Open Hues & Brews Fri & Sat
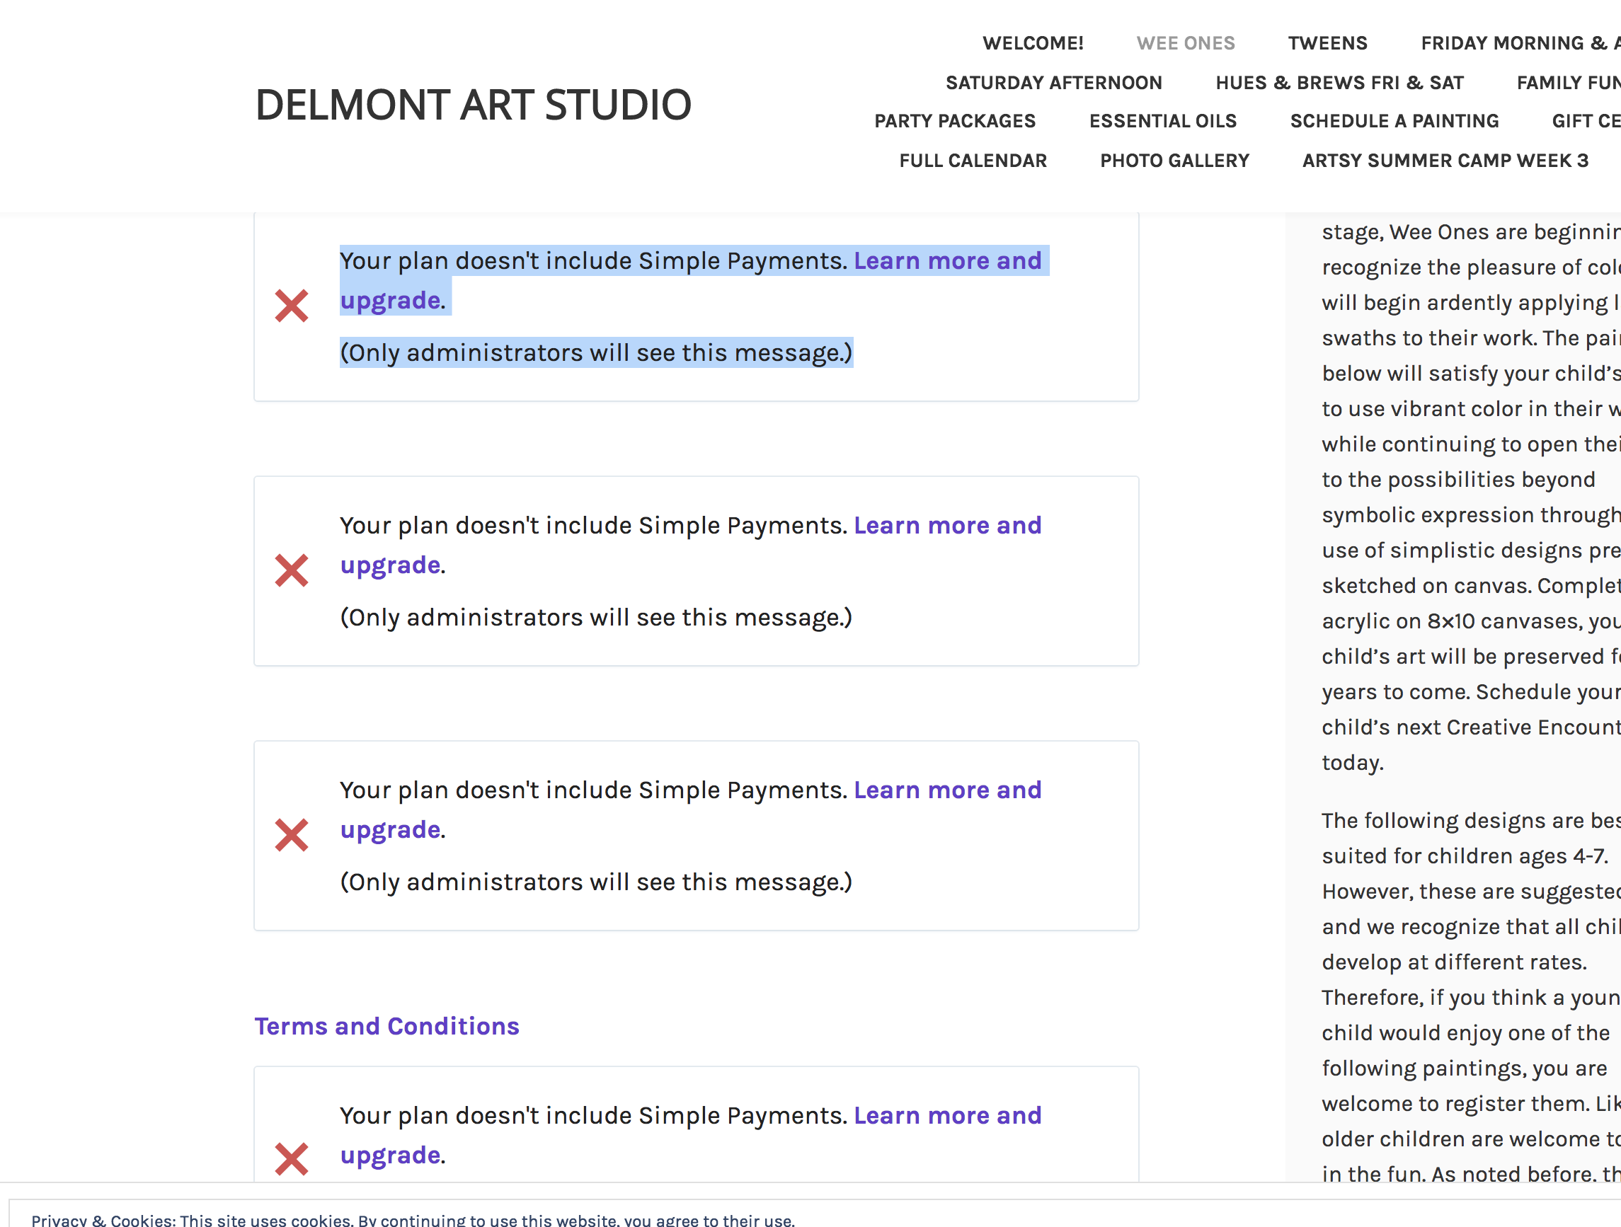The height and width of the screenshot is (1227, 1621). click(1339, 83)
